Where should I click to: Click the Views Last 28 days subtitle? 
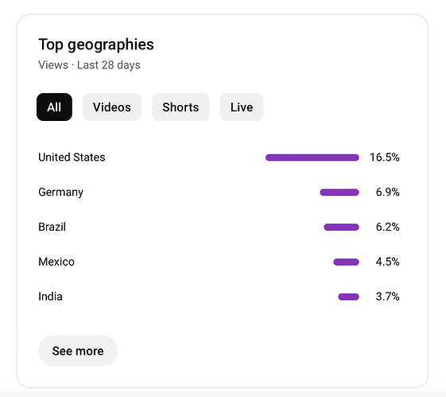89,65
